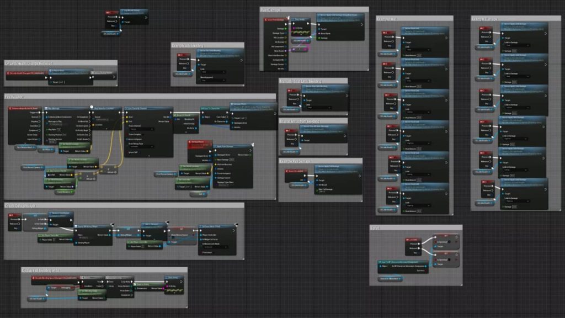Screen dimensions: 565x318
Task: Click the Fire Weapon comment title bar
Action: click(140, 97)
